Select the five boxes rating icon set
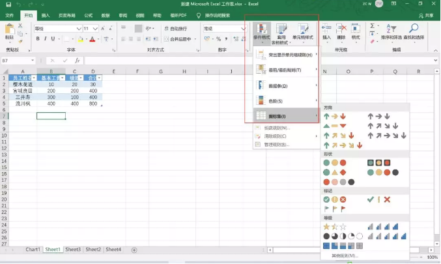 pos(343,246)
